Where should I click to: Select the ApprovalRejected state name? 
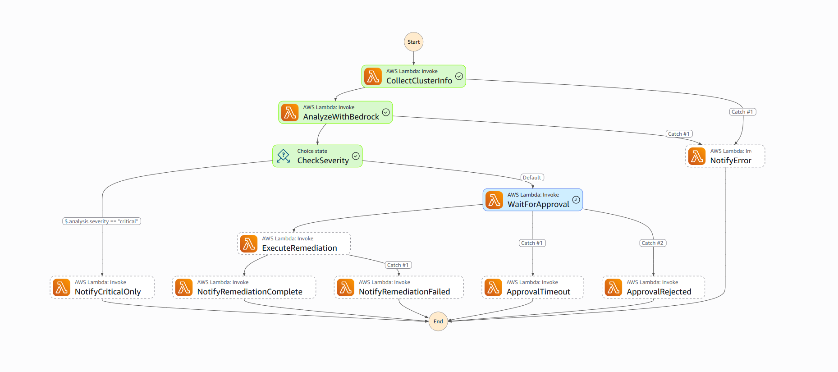[659, 292]
